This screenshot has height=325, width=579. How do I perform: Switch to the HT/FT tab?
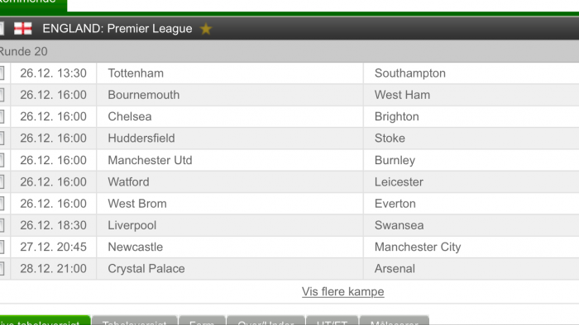coord(332,320)
